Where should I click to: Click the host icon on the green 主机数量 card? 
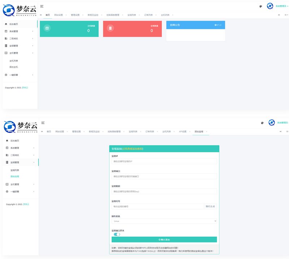[46, 27]
